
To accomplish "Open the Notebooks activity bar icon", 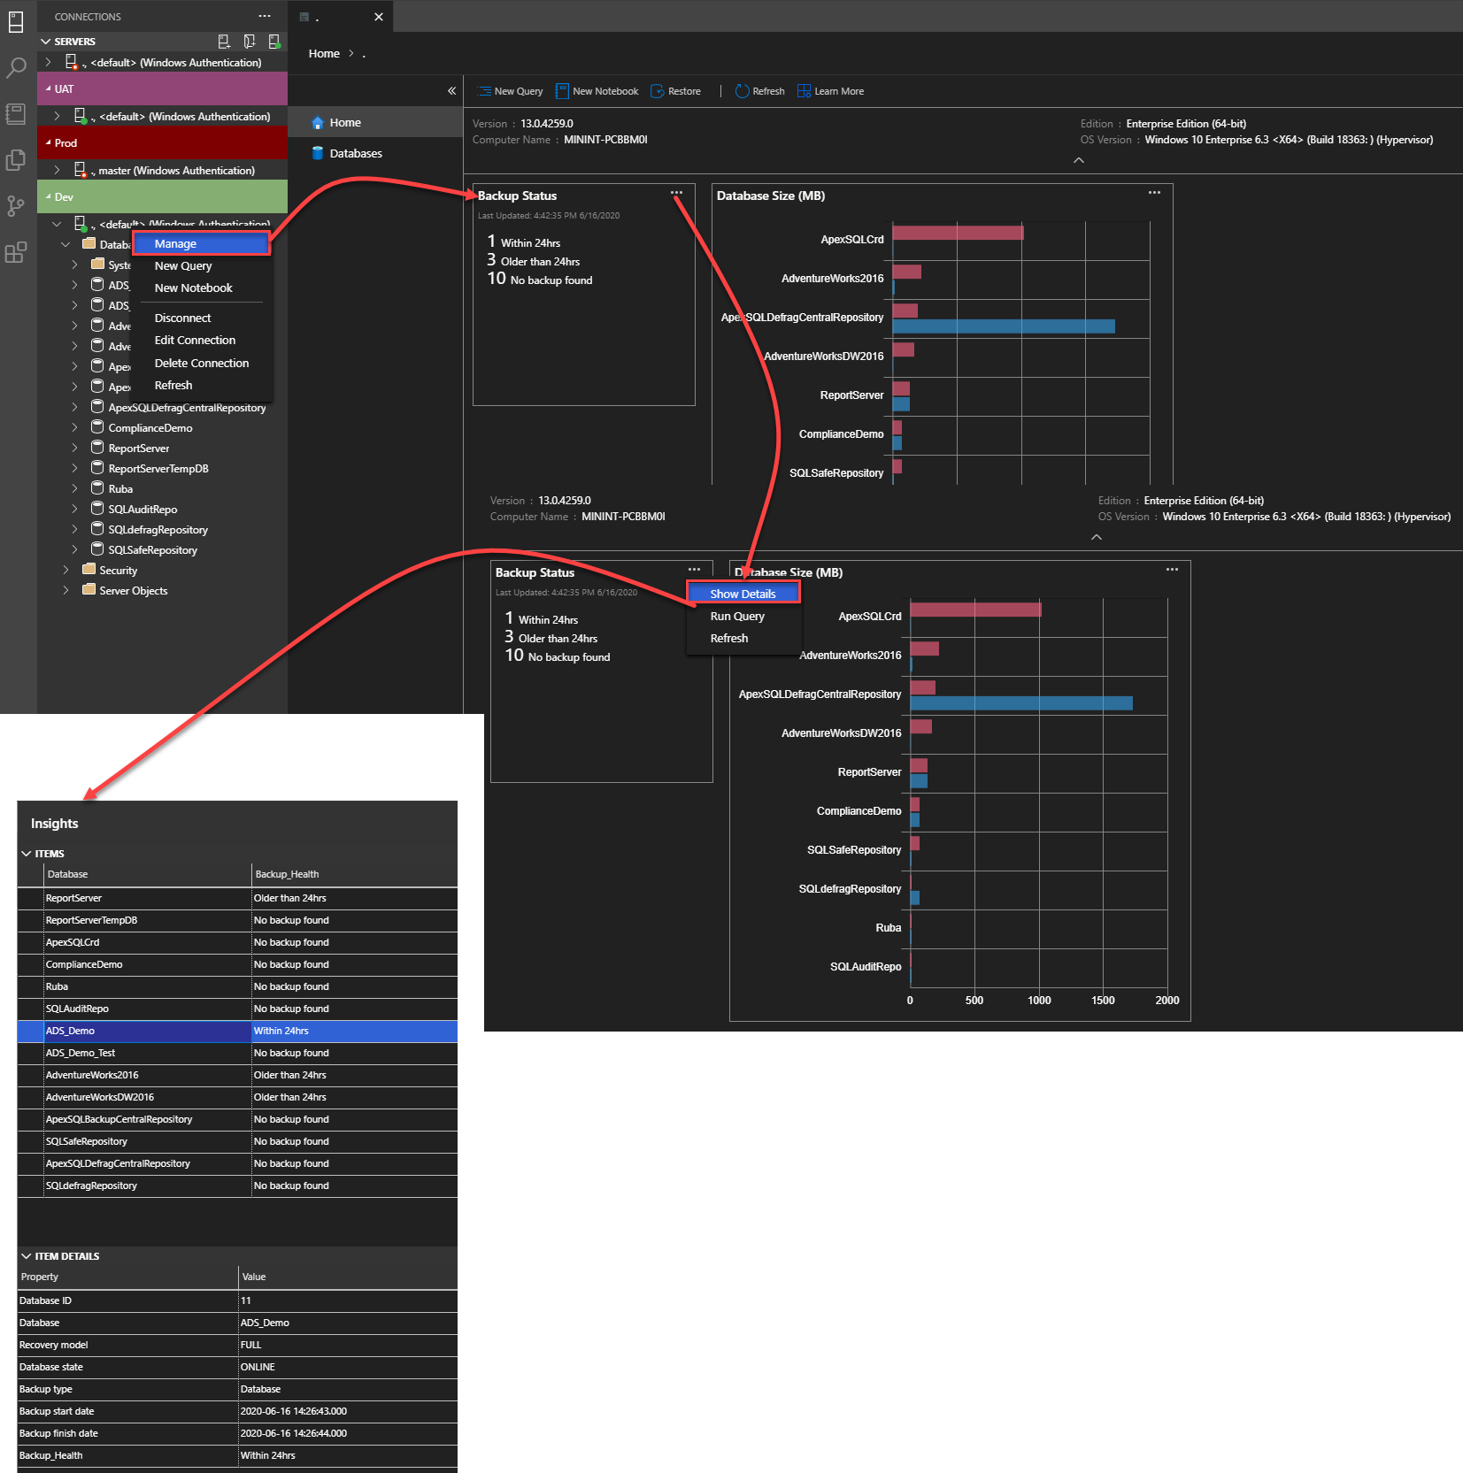I will point(16,114).
